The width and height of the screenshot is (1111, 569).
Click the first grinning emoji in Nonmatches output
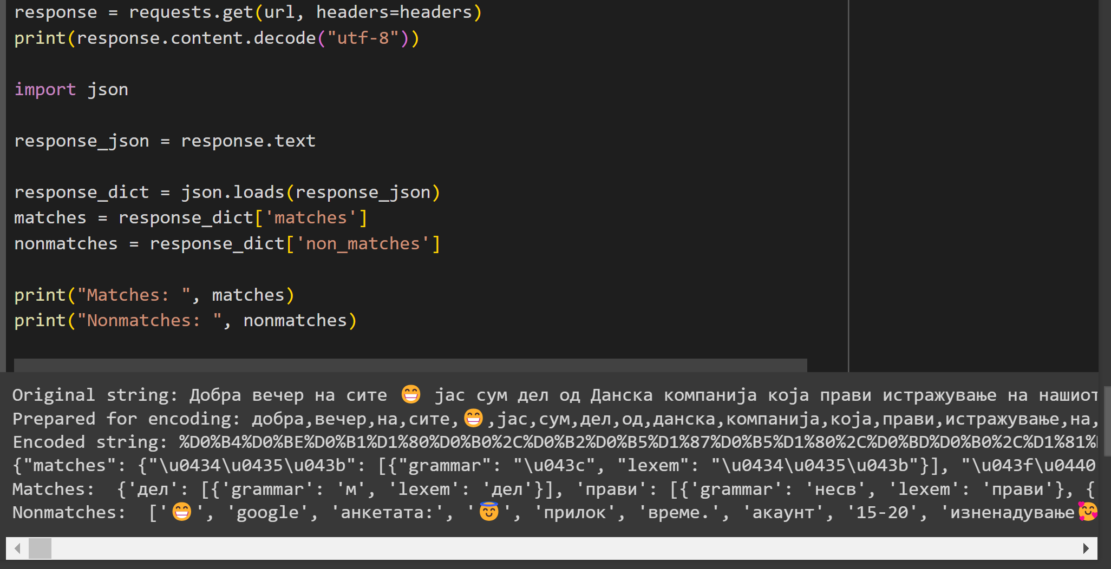point(181,512)
